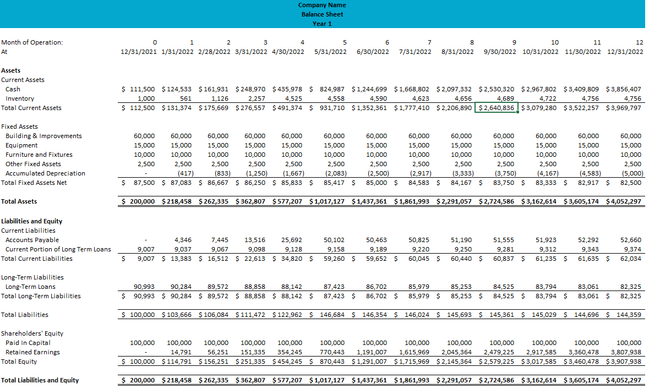Click the Fixed Assets heading
The image size is (649, 389).
point(19,127)
